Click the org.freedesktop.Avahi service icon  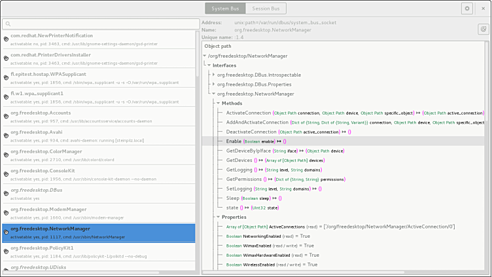click(x=6, y=135)
